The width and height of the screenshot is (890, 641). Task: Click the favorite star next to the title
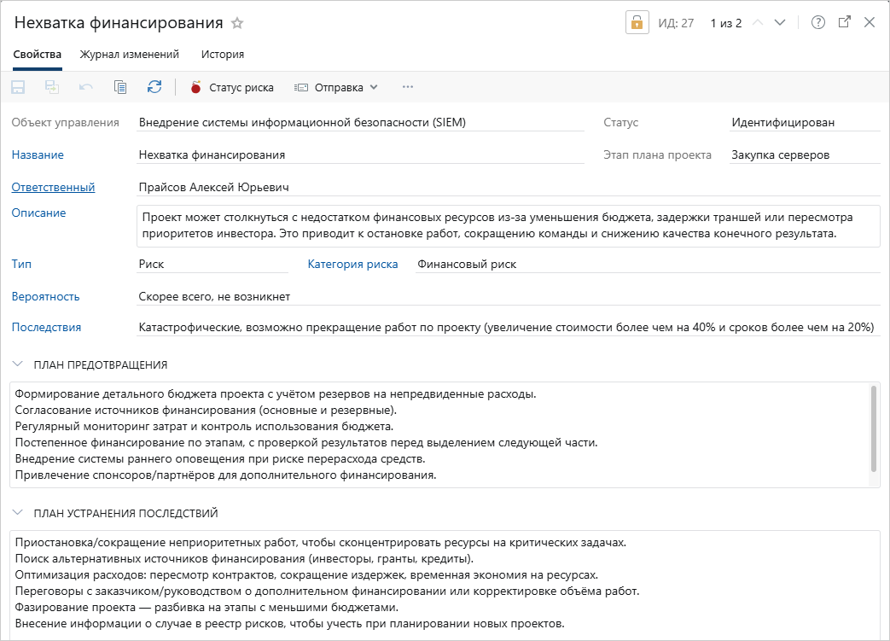point(237,23)
